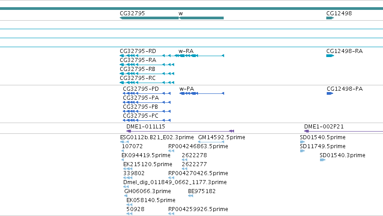
Task: Select the CG12498-RA transcript
Action: click(x=330, y=56)
